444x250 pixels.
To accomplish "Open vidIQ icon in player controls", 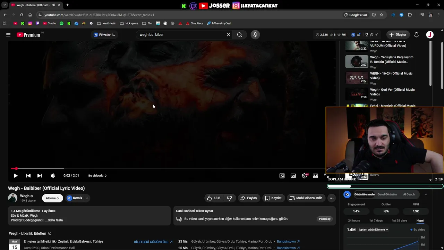I will 282,176.
